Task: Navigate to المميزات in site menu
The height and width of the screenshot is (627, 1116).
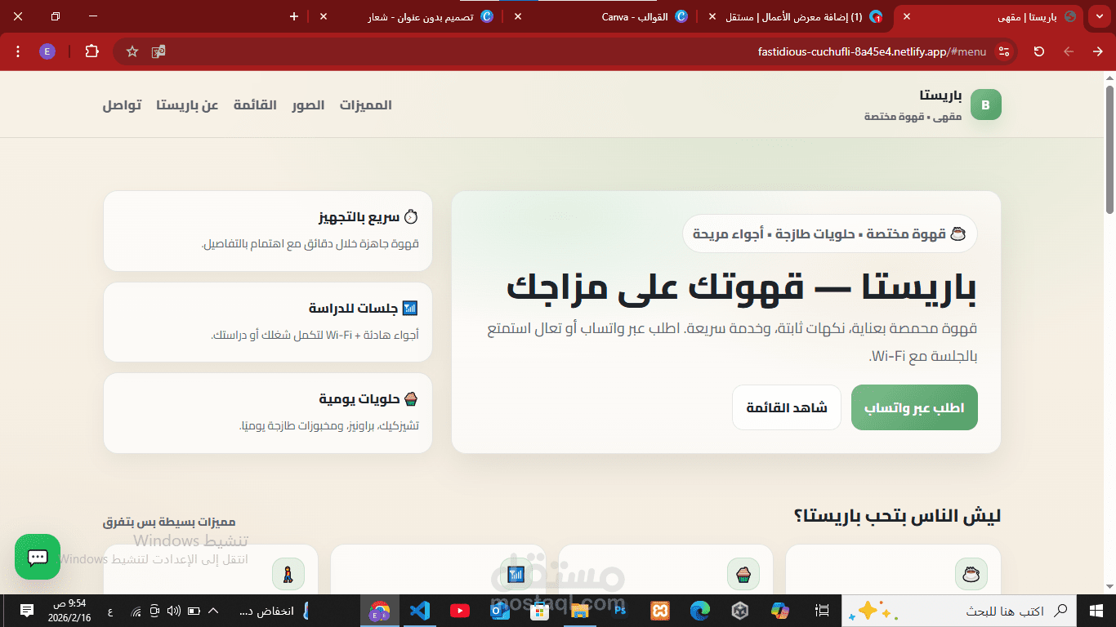Action: tap(366, 104)
